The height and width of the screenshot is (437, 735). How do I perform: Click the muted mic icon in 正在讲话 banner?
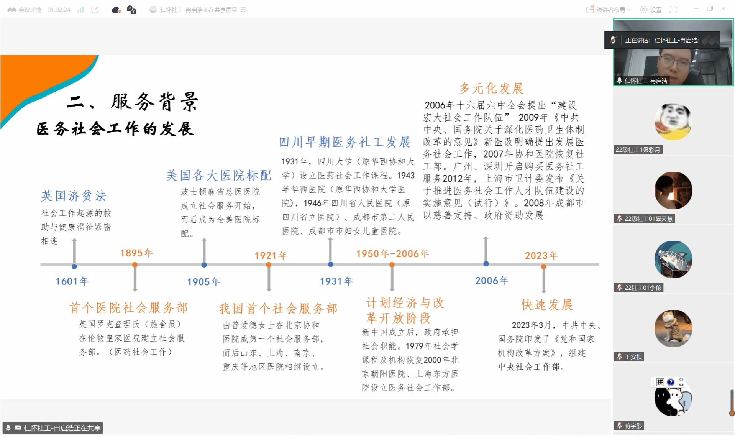(613, 40)
